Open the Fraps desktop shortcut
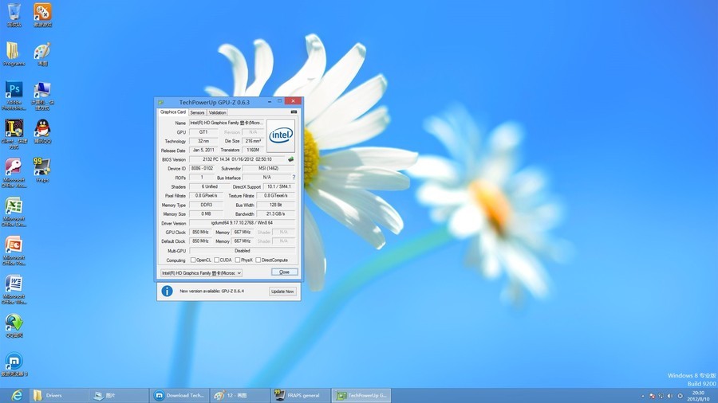 [41, 166]
